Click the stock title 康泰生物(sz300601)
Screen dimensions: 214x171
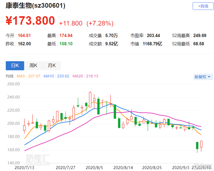[35, 6]
